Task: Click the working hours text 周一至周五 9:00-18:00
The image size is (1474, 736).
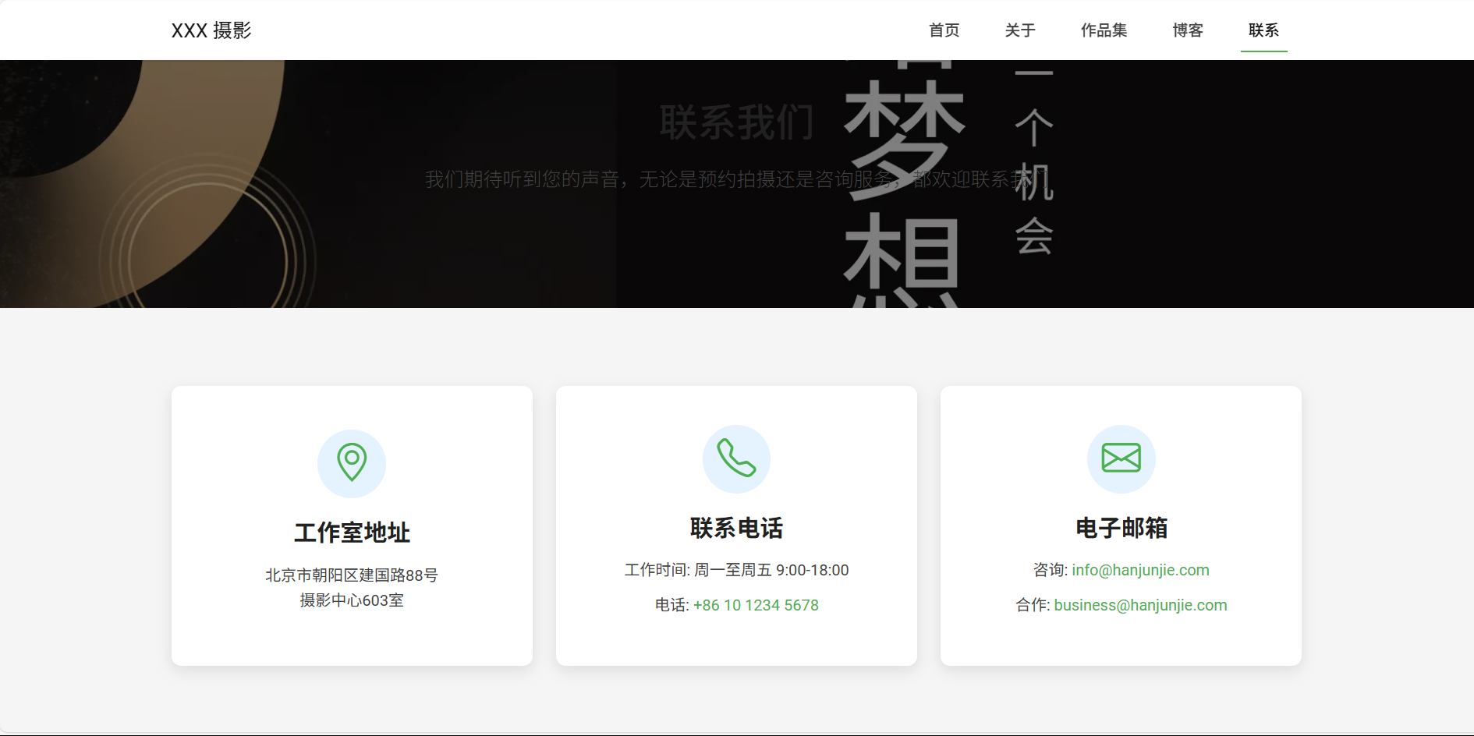Action: pos(771,570)
